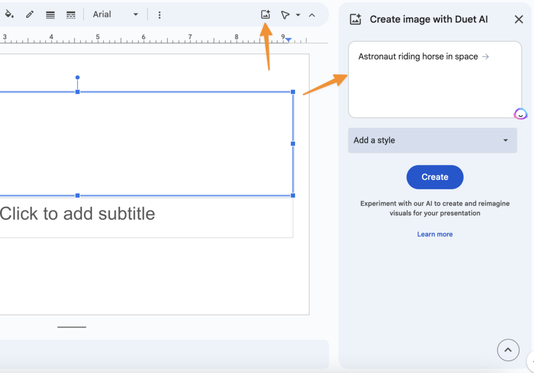This screenshot has width=534, height=373.
Task: Pick the border dash style icon
Action: pos(71,15)
